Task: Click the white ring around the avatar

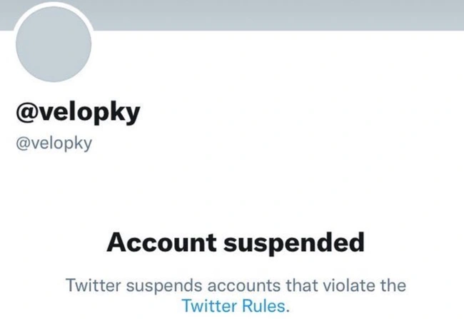Action: click(x=92, y=36)
